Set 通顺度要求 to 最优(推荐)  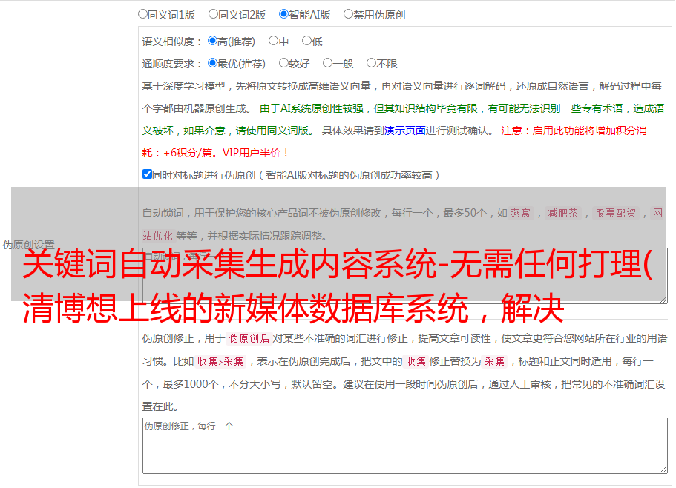click(212, 63)
